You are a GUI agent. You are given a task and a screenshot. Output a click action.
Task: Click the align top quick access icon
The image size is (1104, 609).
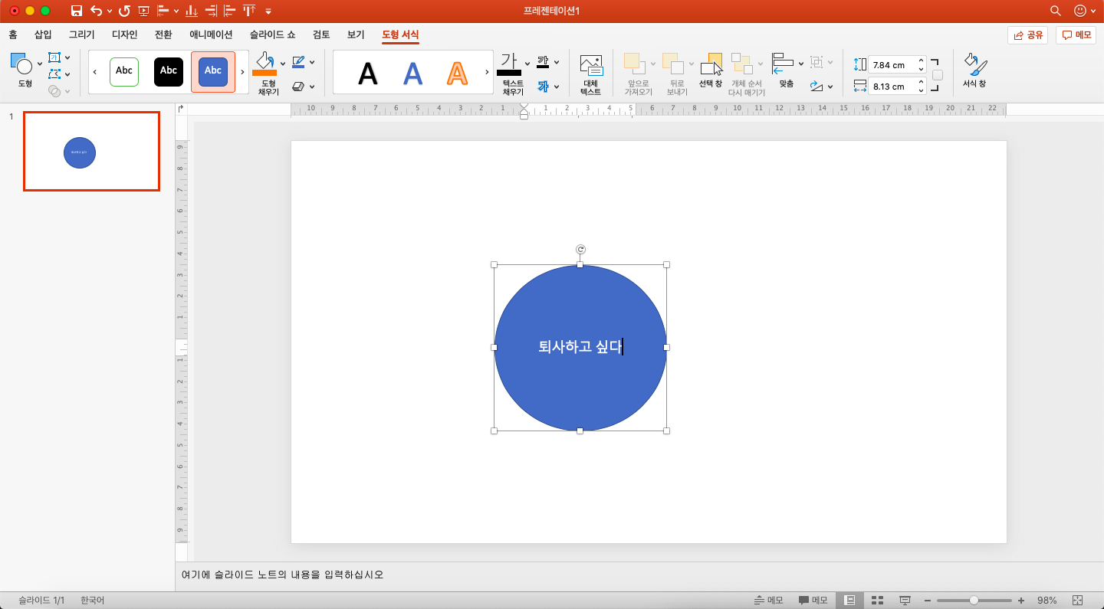(x=249, y=11)
